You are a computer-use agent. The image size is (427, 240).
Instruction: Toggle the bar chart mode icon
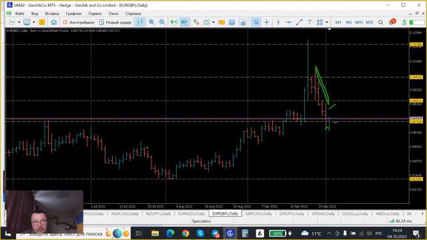coord(140,22)
